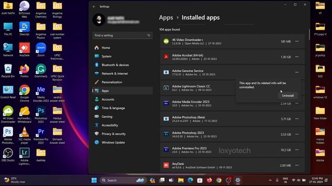
Task: Click the back arrow in Settings
Action: (94, 7)
